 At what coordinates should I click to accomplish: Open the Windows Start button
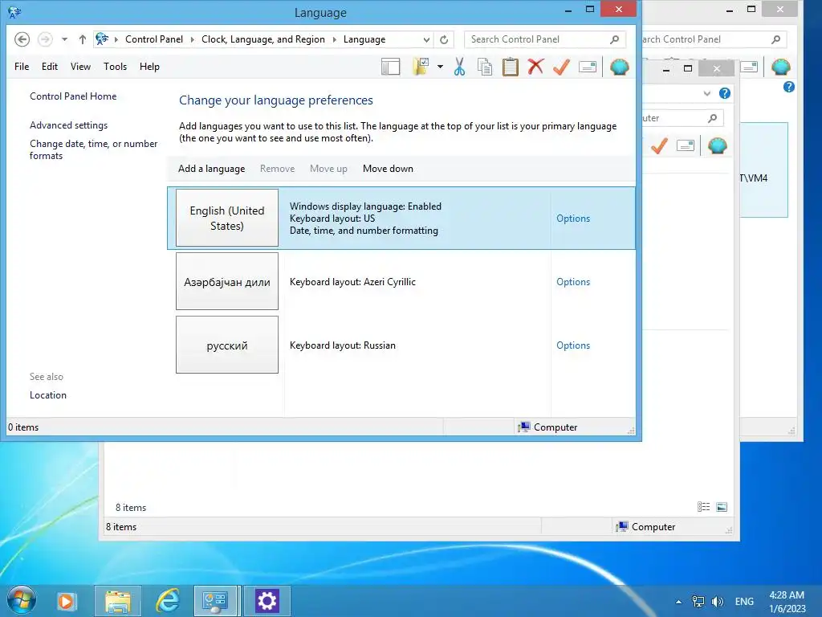(x=22, y=599)
